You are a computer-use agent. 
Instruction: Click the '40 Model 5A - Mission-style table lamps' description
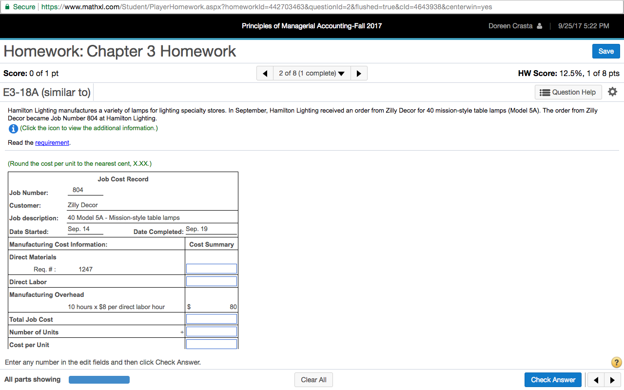[x=124, y=218]
